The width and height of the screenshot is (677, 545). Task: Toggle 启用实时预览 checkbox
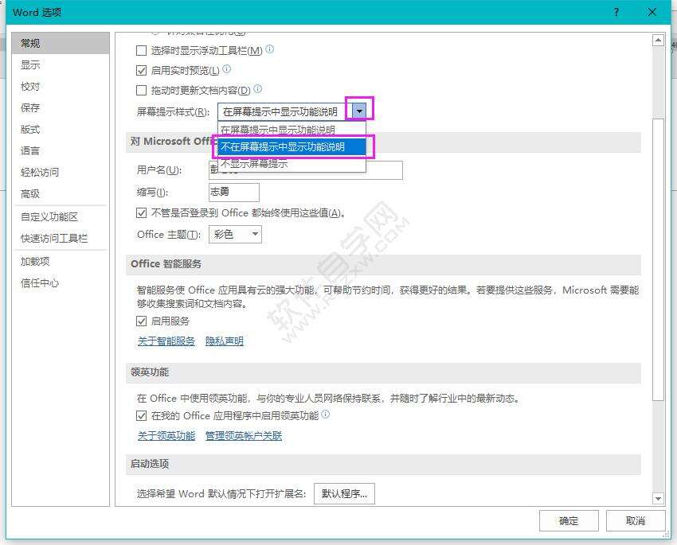point(141,70)
